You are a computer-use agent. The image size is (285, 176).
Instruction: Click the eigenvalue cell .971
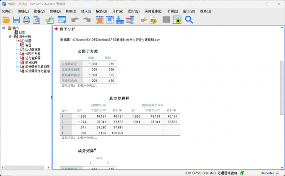[83, 127]
